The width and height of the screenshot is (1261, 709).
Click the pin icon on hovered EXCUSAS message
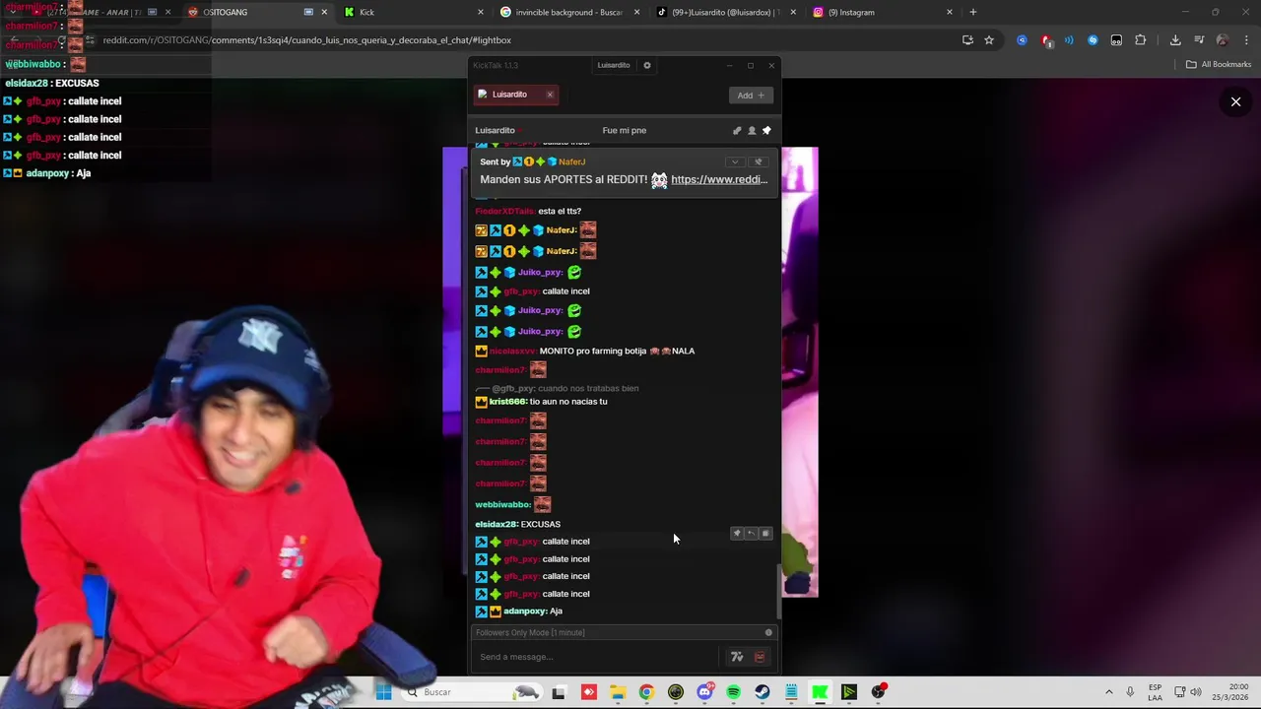pos(737,533)
